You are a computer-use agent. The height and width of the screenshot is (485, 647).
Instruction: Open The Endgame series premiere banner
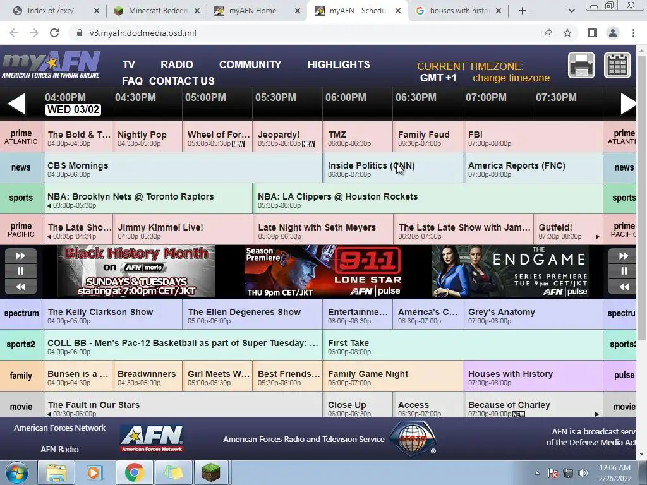(x=510, y=271)
